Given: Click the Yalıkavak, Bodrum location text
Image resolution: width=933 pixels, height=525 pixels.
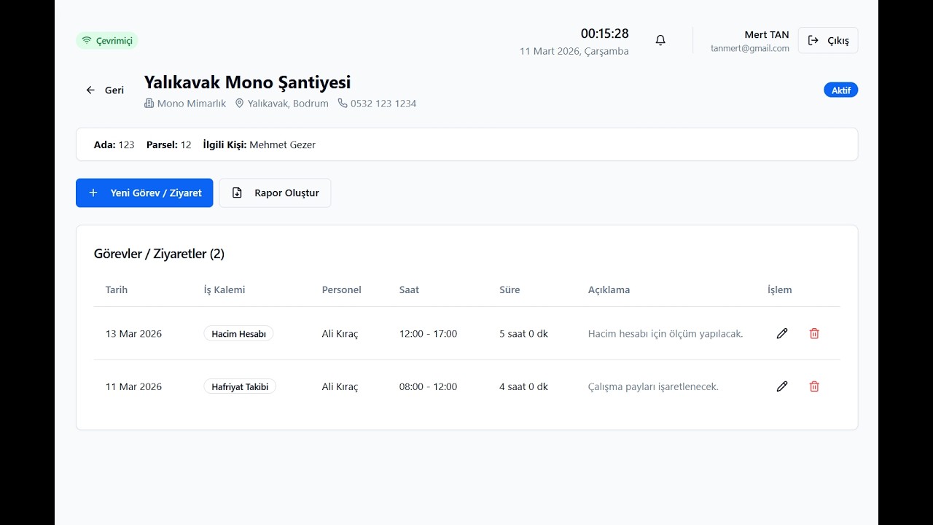Looking at the screenshot, I should point(288,104).
